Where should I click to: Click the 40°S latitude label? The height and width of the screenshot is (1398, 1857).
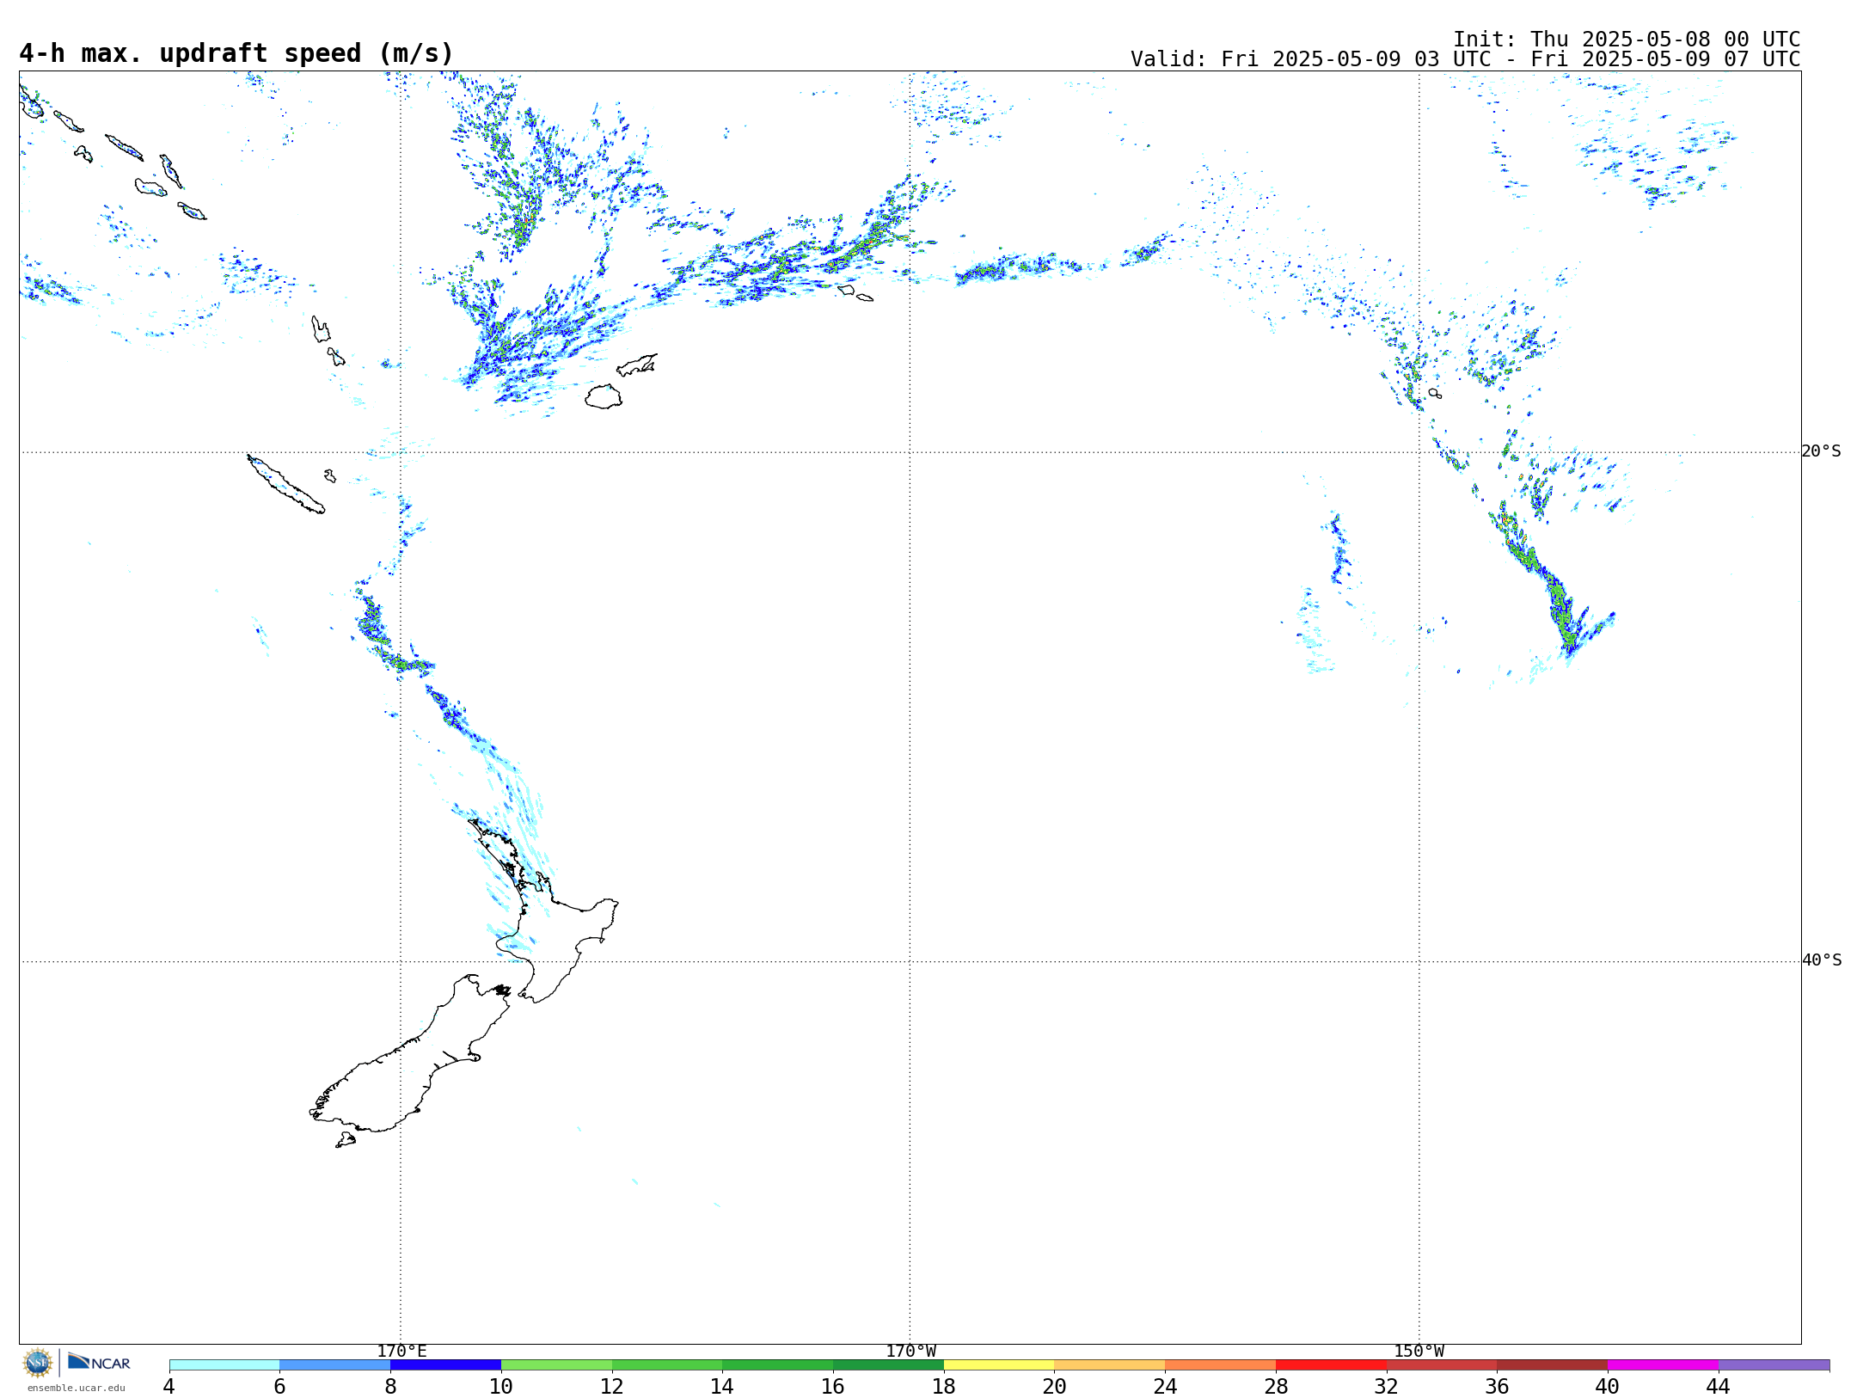[x=1822, y=960]
